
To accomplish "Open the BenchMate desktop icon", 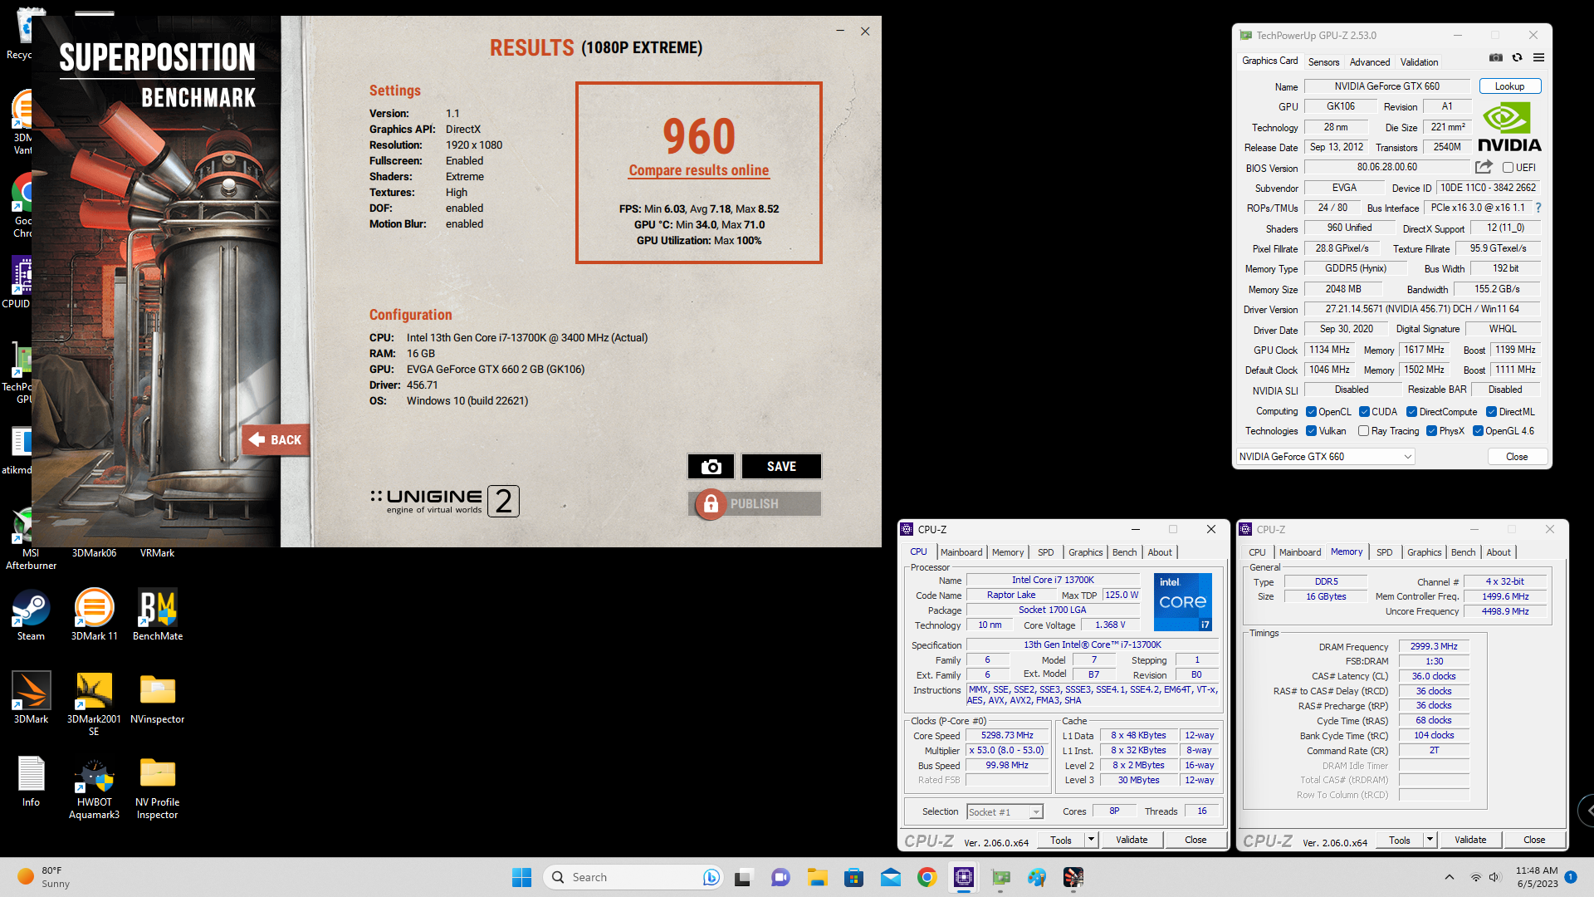I will tap(158, 615).
